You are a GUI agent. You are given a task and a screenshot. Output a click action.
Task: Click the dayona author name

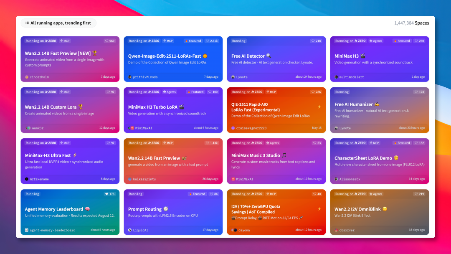244,230
